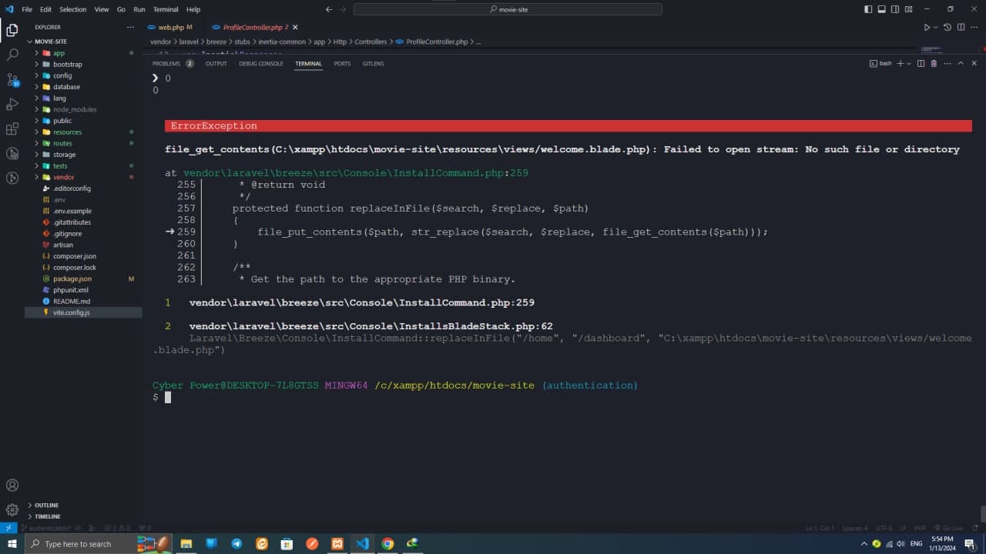Open the Source Control view
986x554 pixels.
pyautogui.click(x=12, y=80)
